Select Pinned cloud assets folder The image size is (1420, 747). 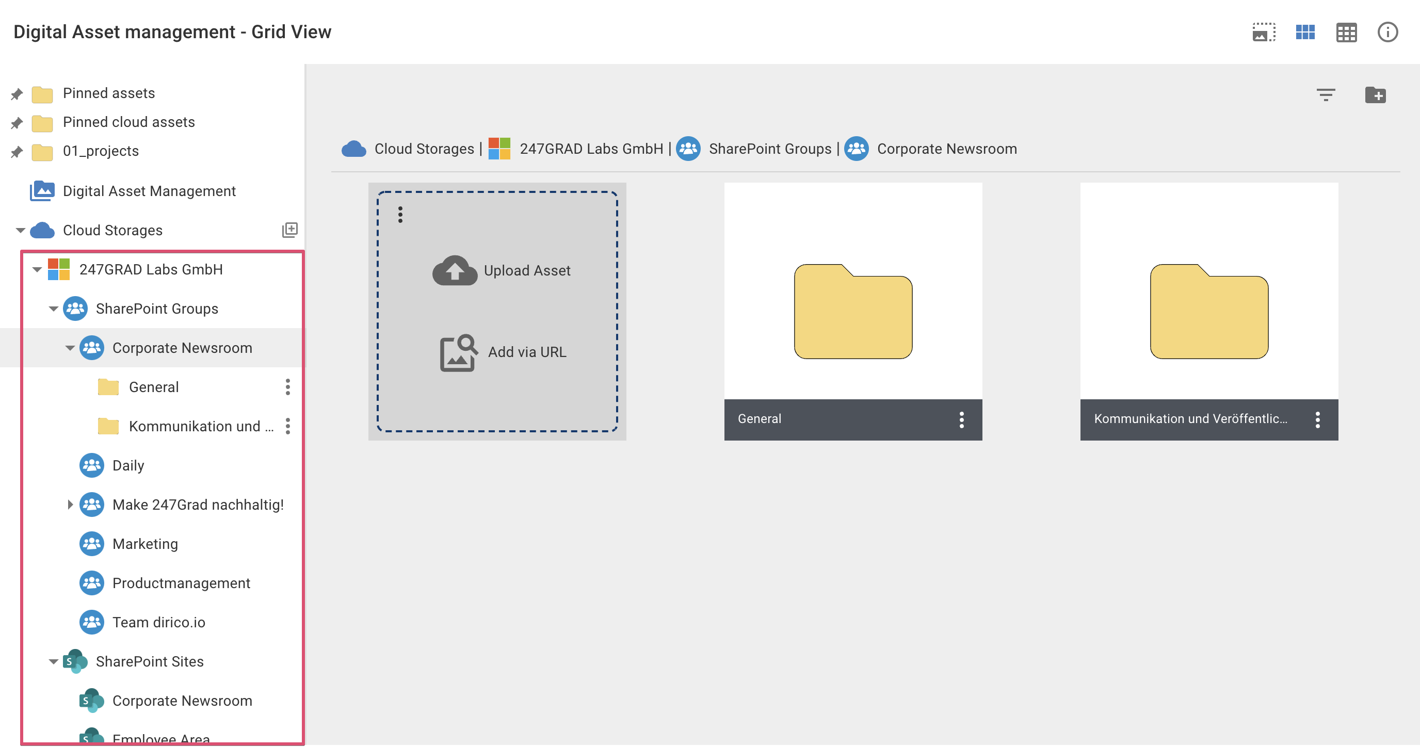(x=128, y=122)
